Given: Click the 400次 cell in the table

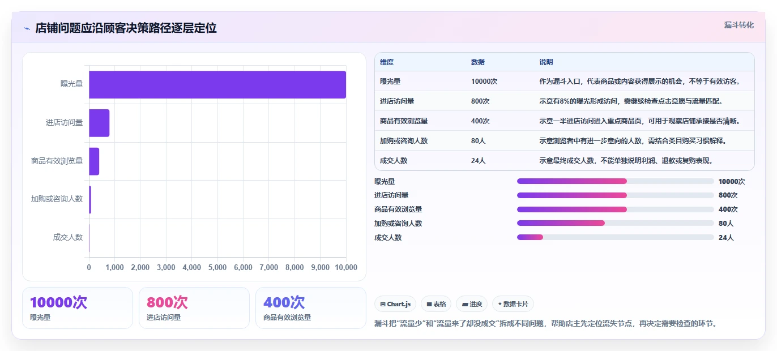Looking at the screenshot, I should (x=480, y=121).
